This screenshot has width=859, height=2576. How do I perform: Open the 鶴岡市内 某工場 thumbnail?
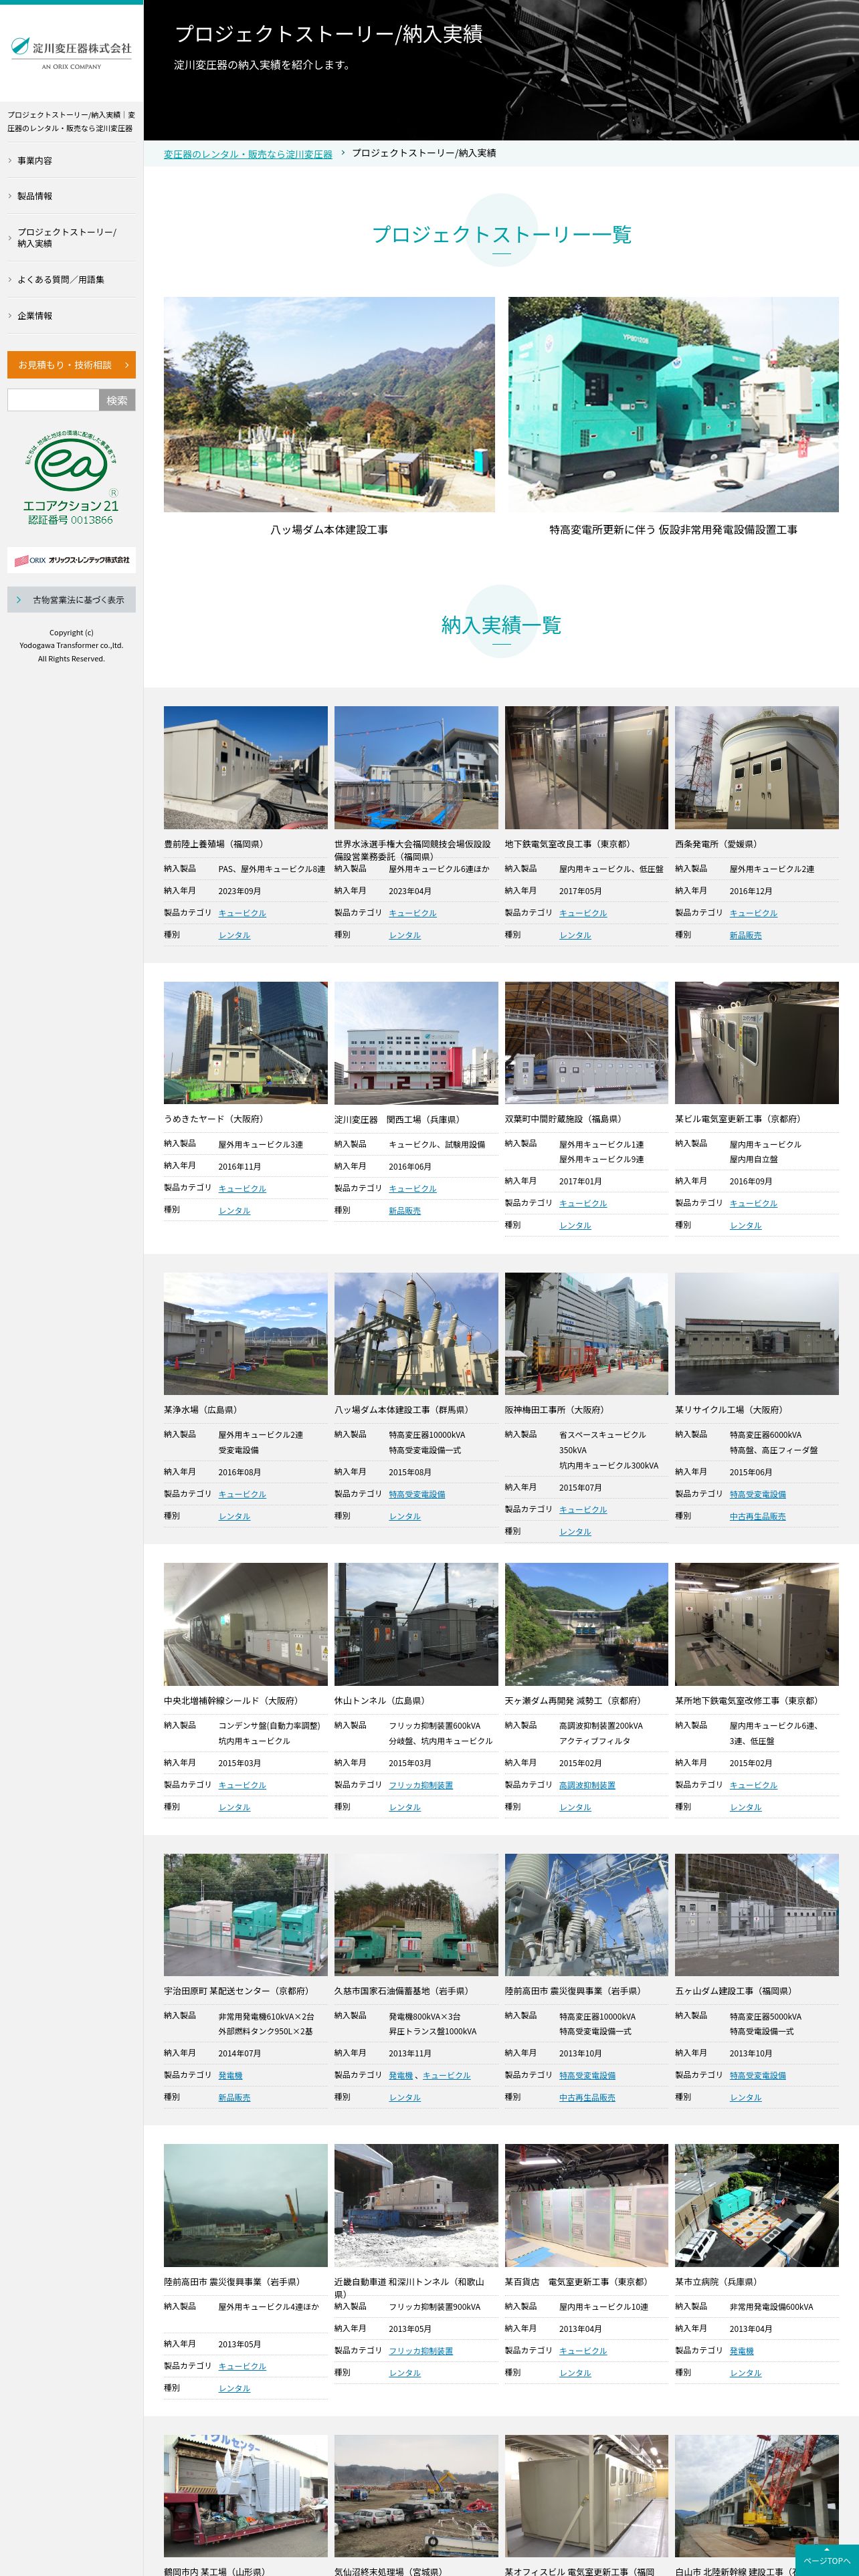tap(246, 2495)
